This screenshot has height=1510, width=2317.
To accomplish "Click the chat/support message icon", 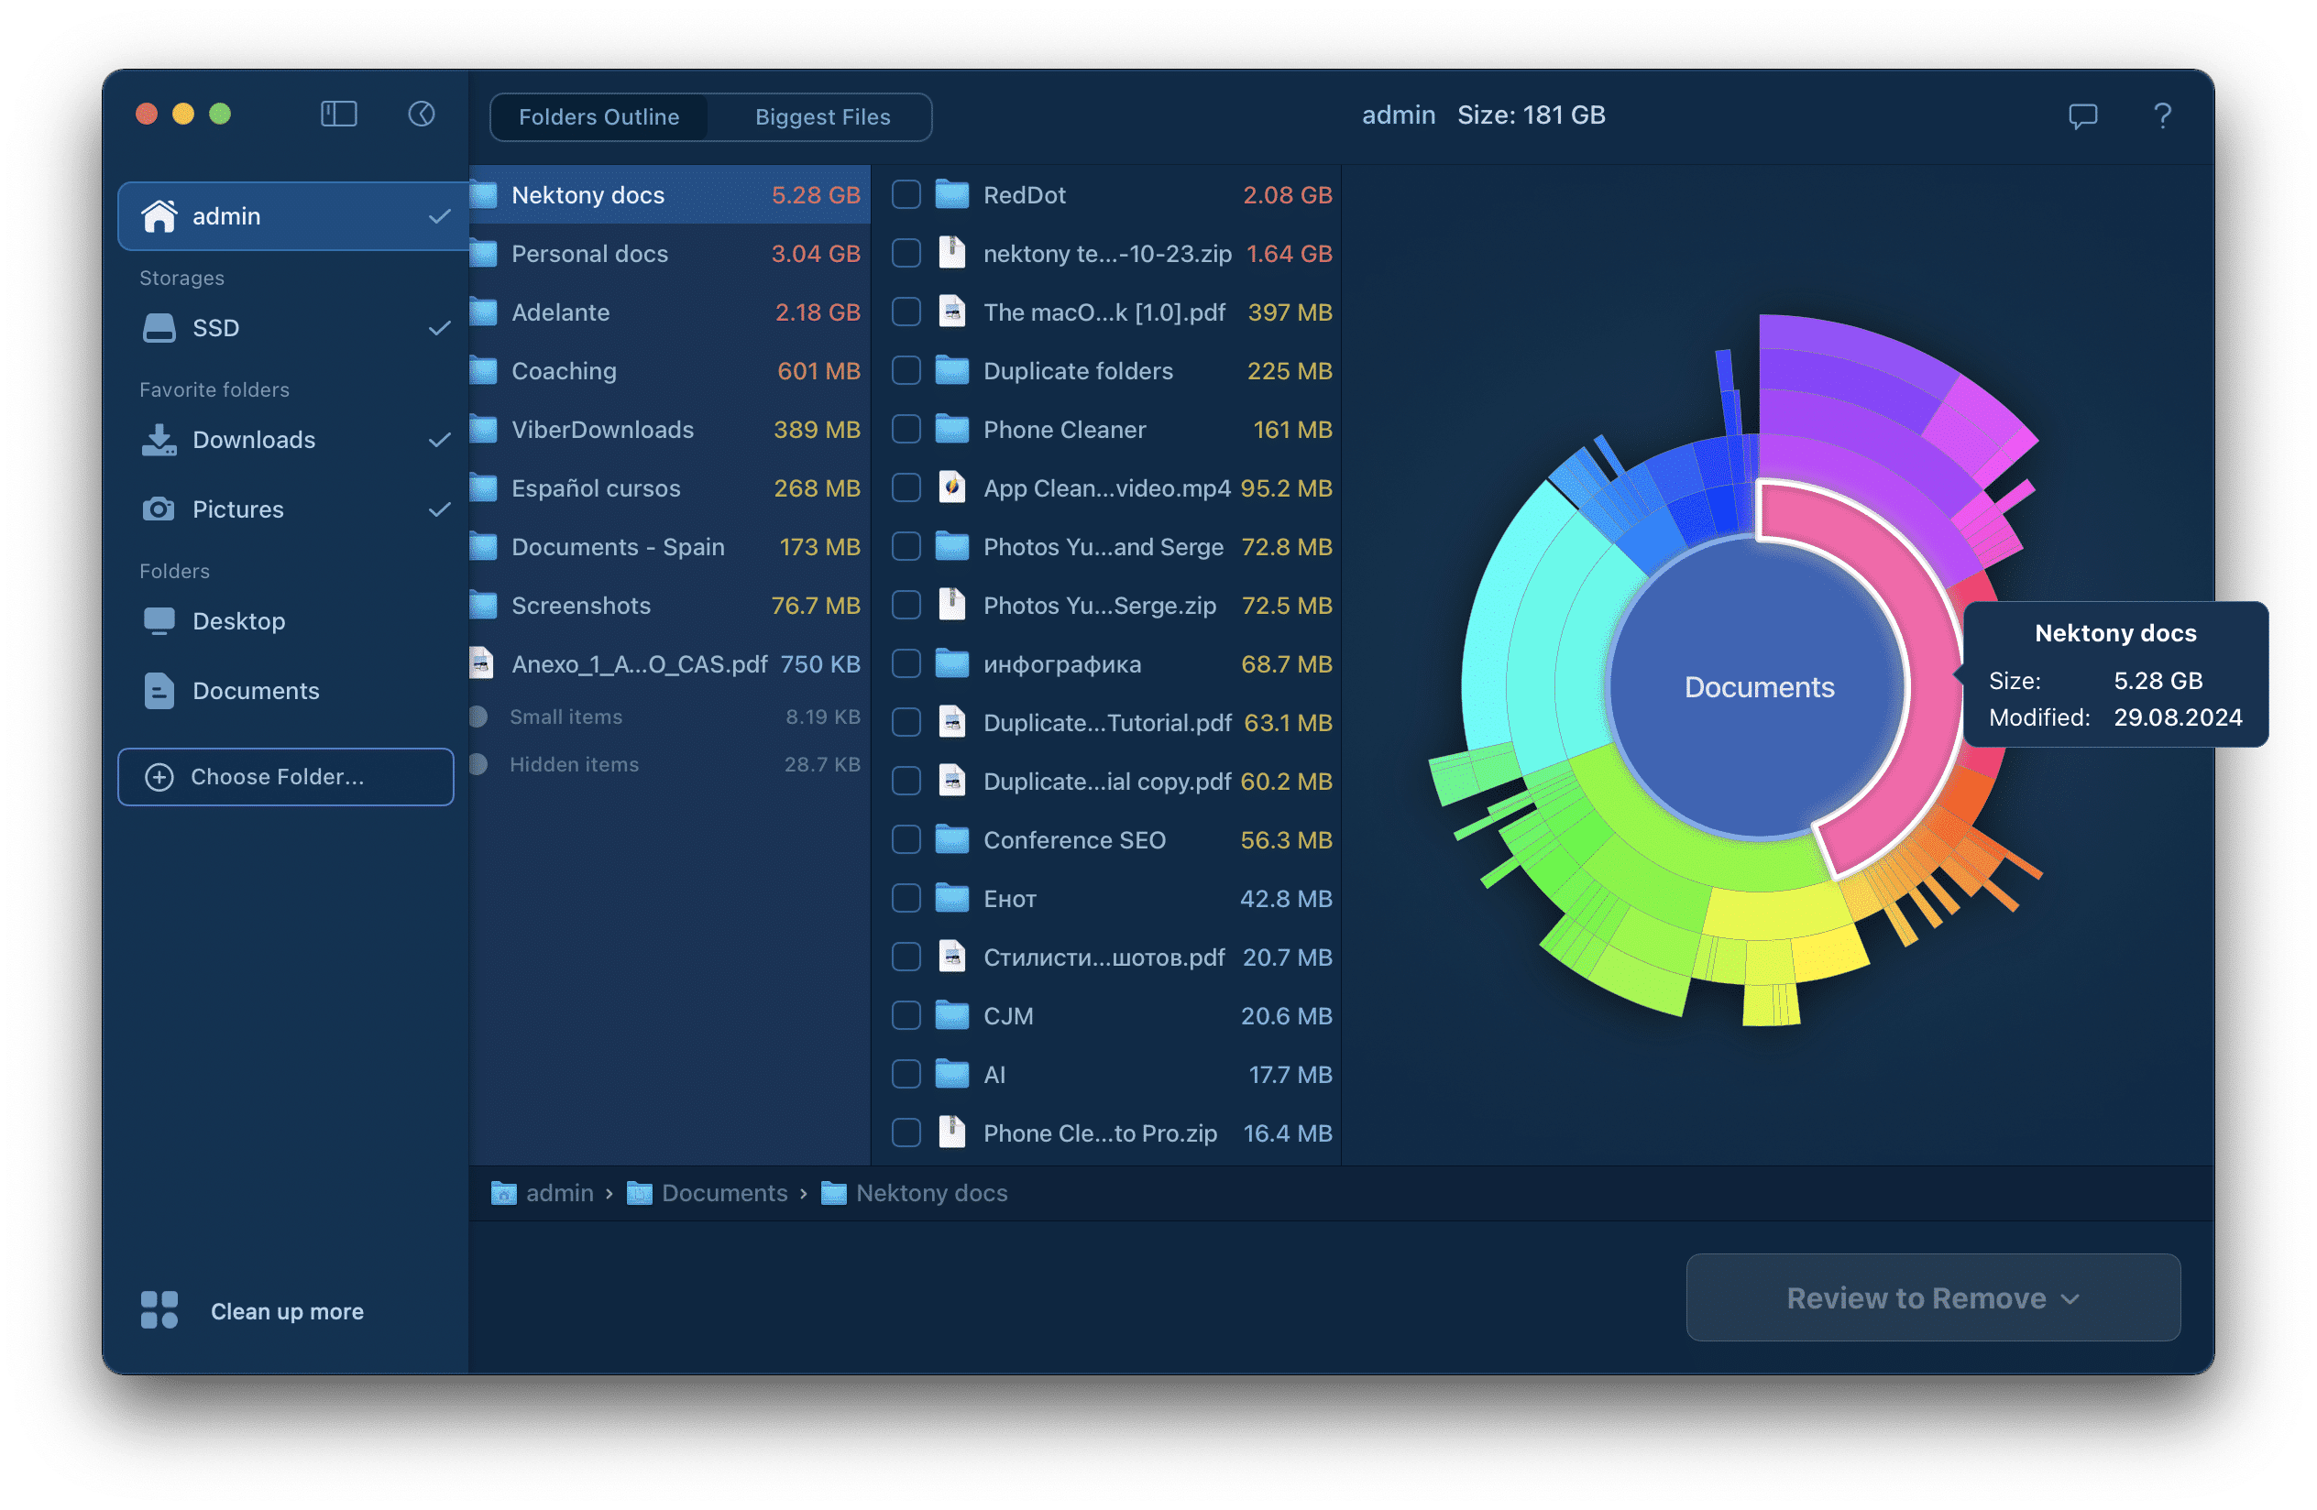I will point(2081,115).
